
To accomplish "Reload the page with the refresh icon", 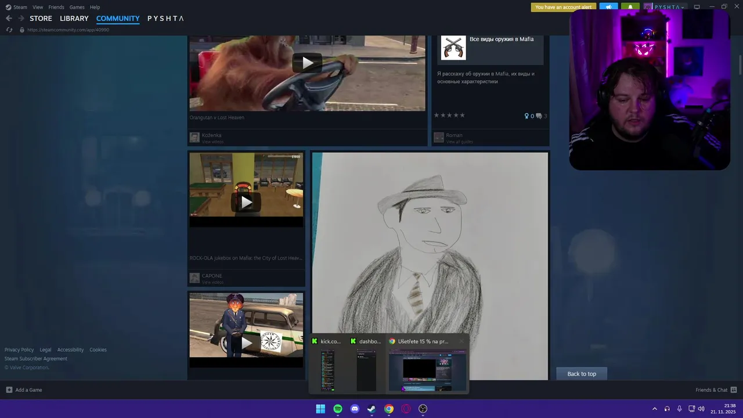I will [9, 30].
